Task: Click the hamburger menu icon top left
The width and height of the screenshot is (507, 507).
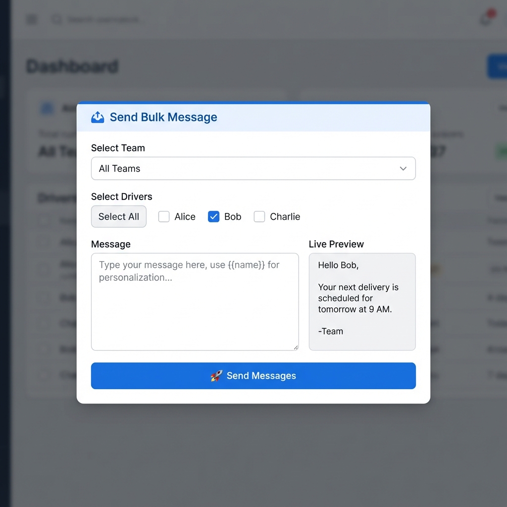Action: (x=31, y=19)
